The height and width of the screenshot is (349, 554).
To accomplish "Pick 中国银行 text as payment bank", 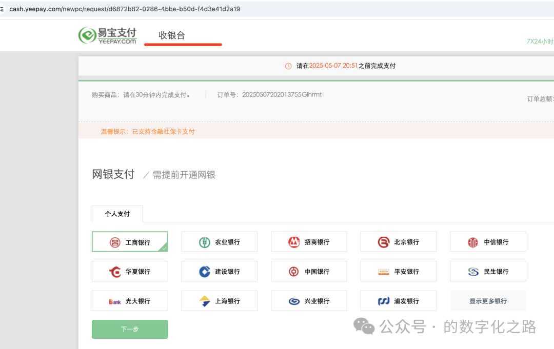I will point(317,272).
